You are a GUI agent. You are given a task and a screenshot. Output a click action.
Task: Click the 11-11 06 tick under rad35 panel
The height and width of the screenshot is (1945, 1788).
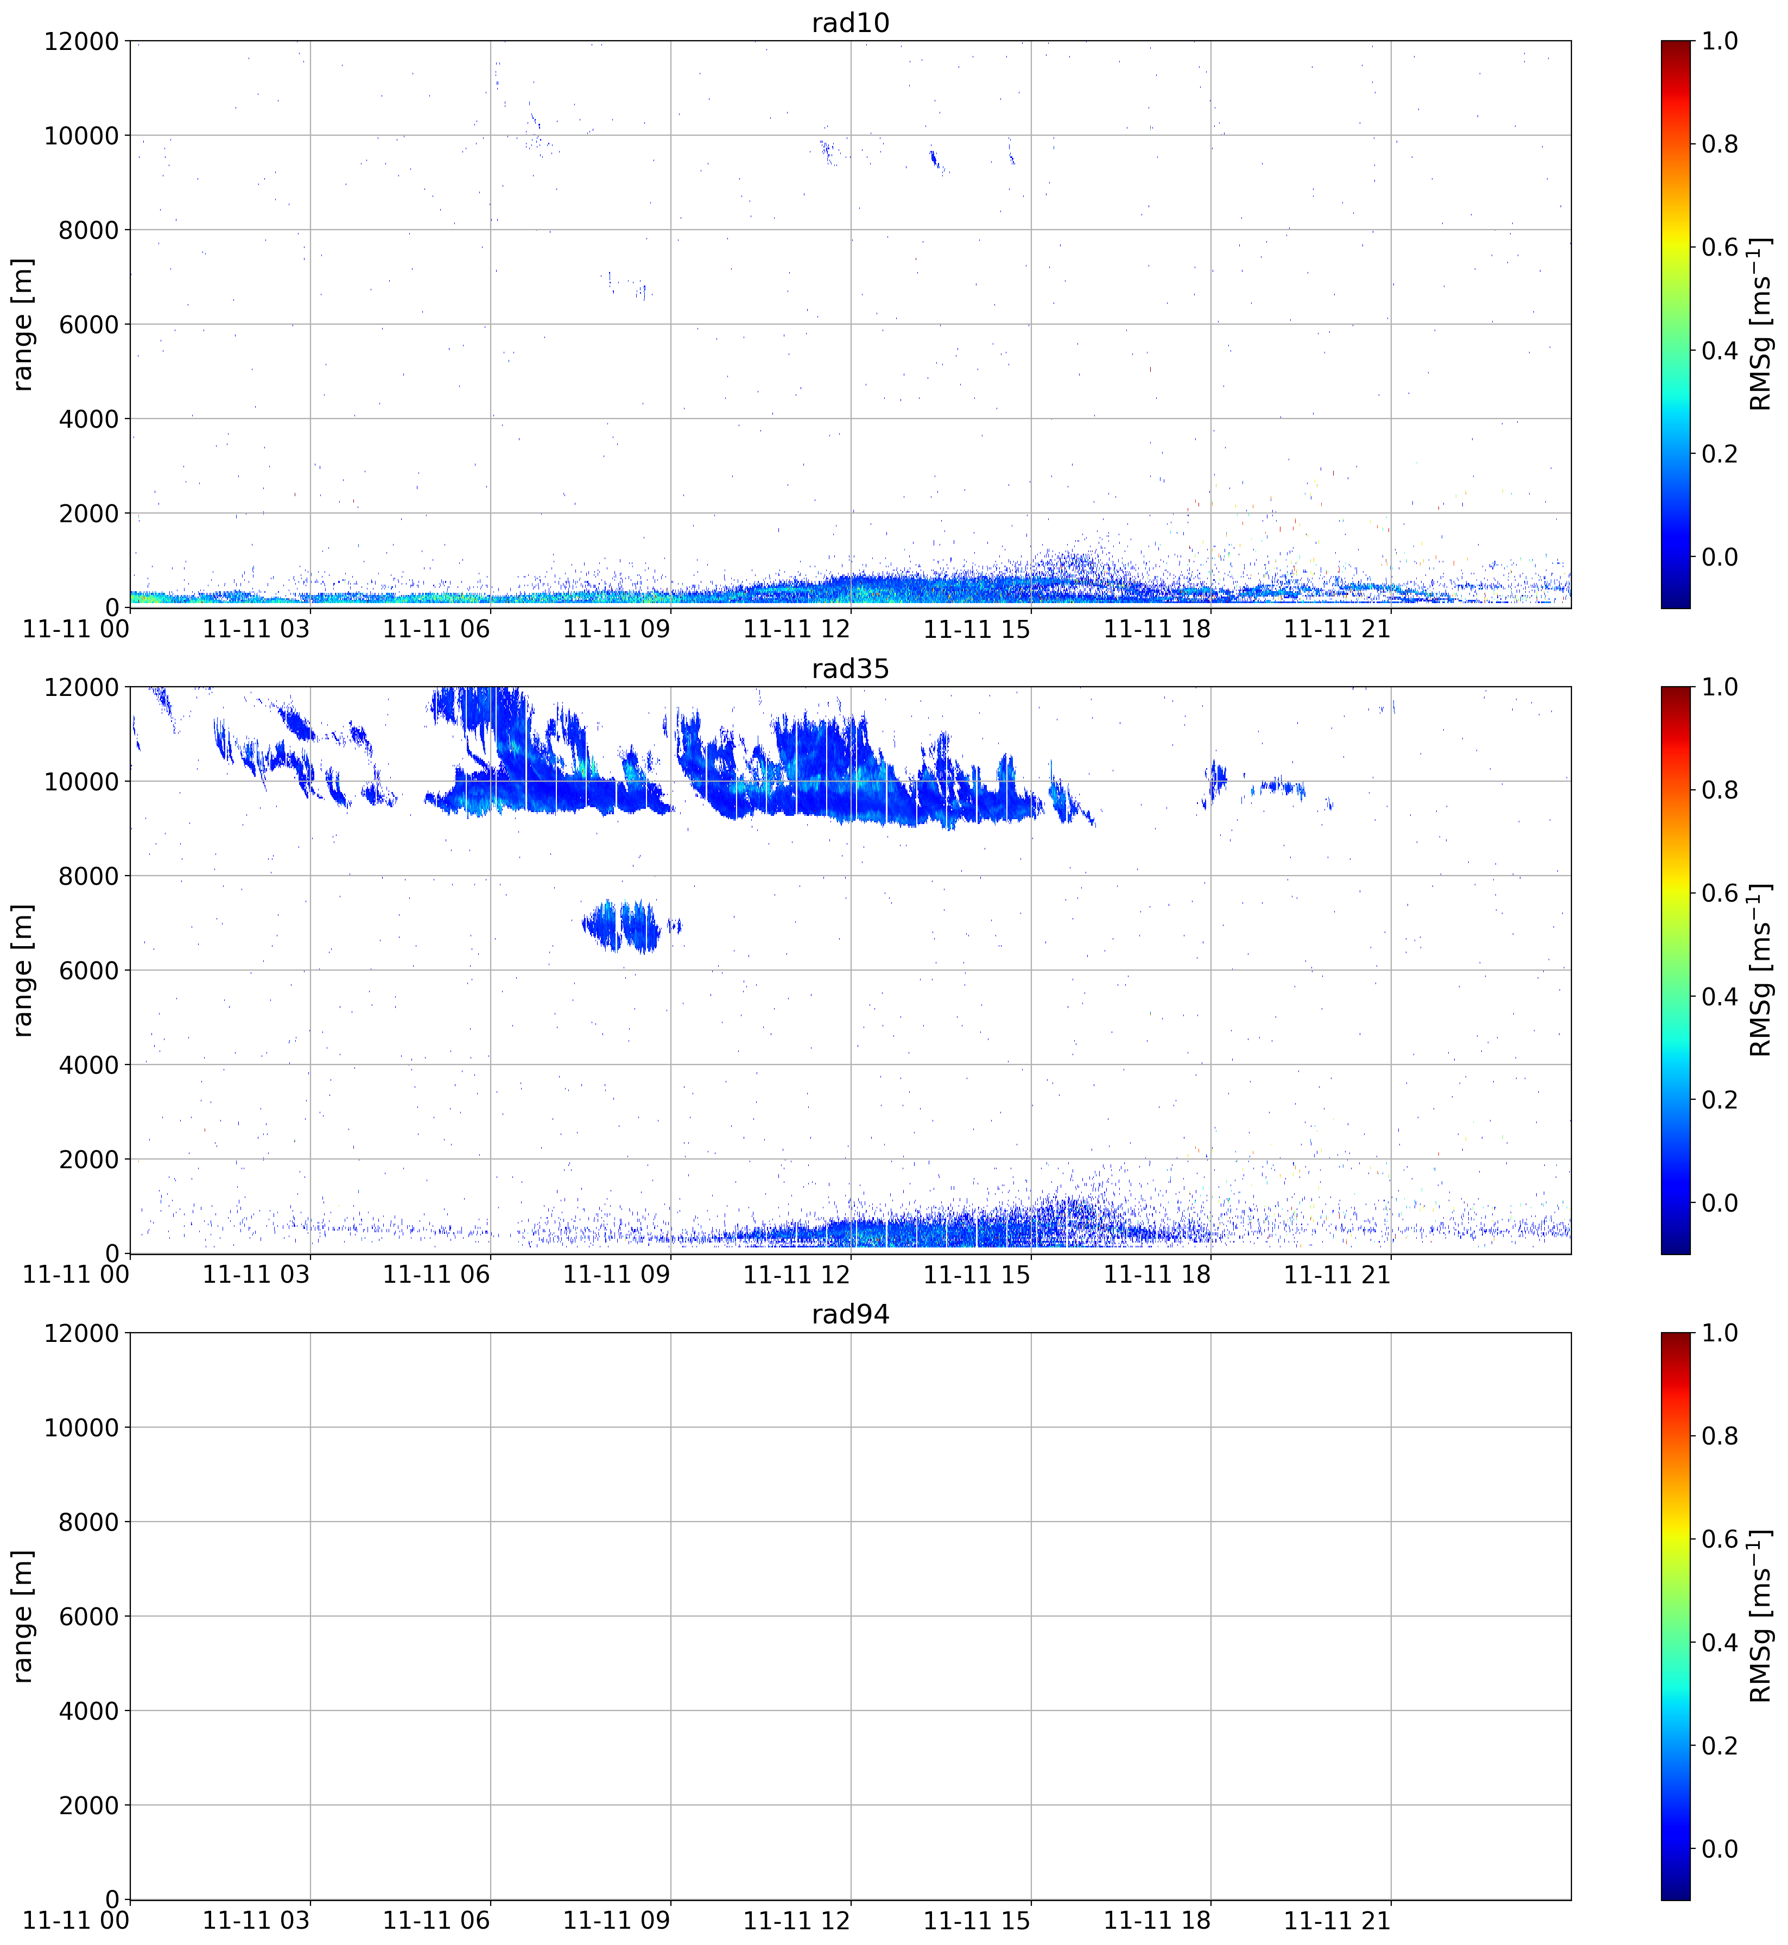436,1275
